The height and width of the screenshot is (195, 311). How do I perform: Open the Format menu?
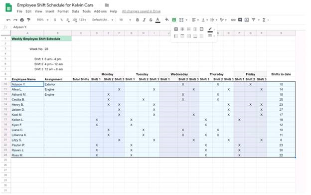pos(63,11)
